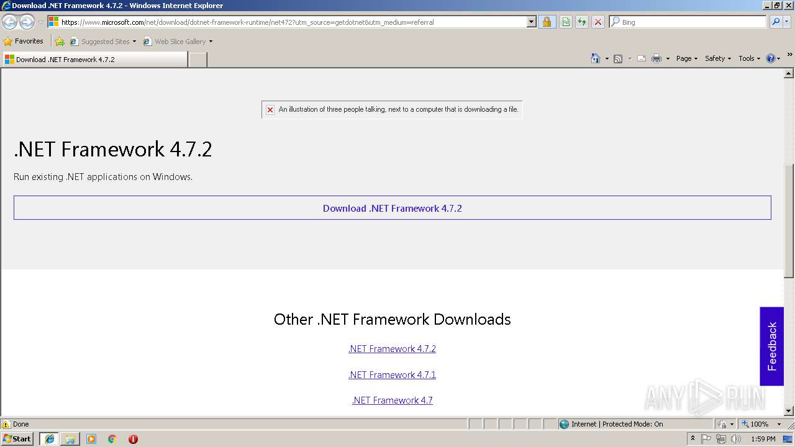Open Web Slice Gallery
795x447 pixels.
[x=175, y=42]
